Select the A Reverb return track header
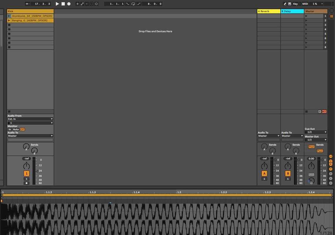This screenshot has height=235, width=335. click(269, 11)
